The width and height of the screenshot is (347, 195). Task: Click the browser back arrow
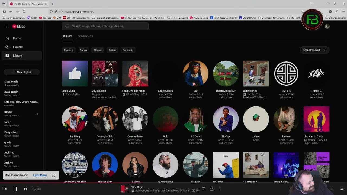pyautogui.click(x=11, y=12)
